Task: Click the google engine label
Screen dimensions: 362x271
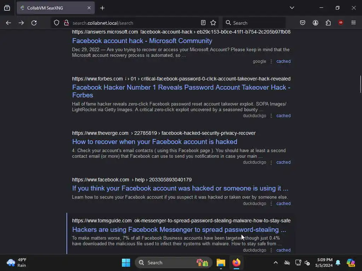Action: [x=259, y=61]
